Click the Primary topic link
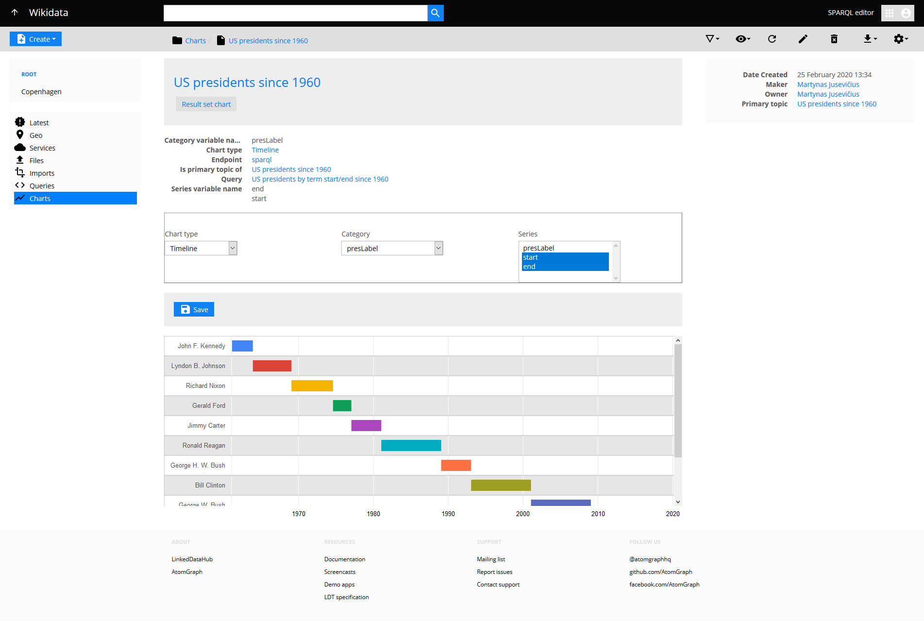 click(x=837, y=103)
